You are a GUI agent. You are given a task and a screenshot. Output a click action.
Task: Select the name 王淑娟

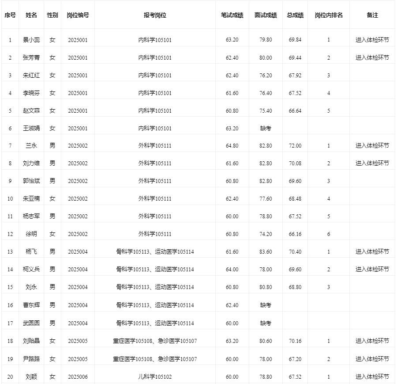pos(31,128)
